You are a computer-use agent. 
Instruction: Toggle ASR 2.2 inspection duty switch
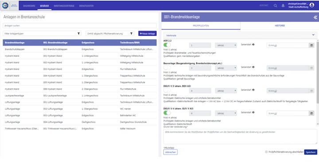(x=167, y=45)
